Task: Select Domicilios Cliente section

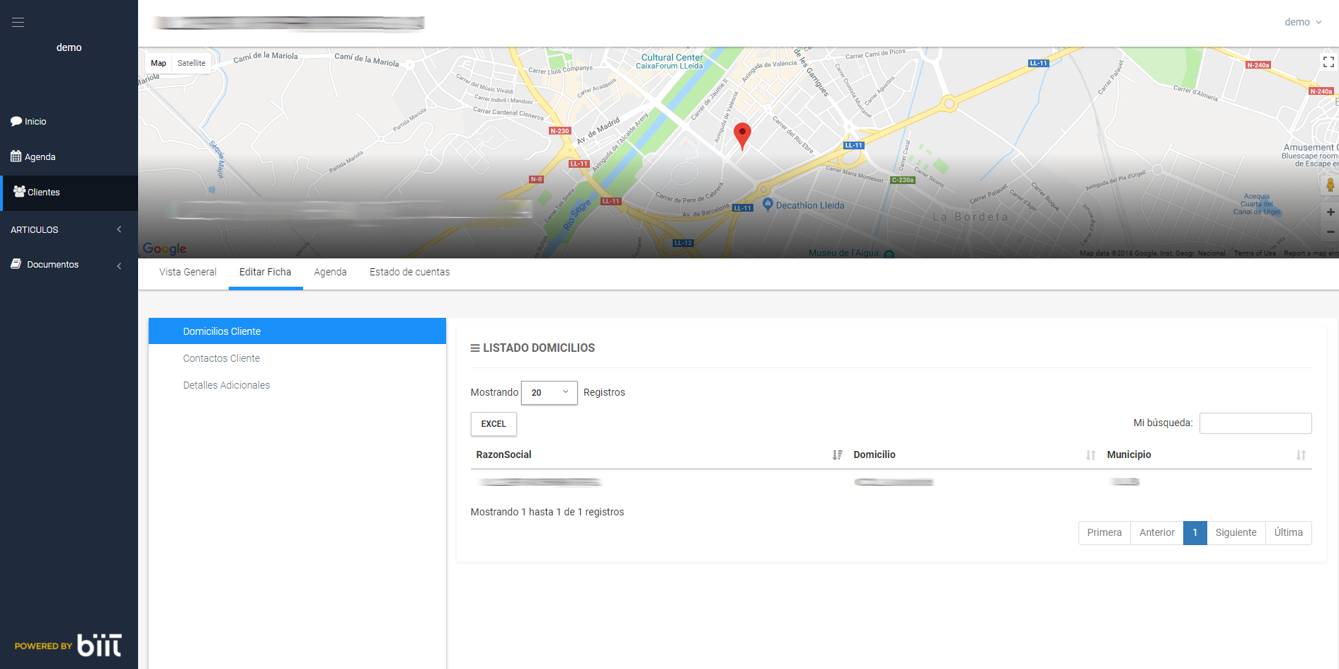Action: tap(297, 331)
